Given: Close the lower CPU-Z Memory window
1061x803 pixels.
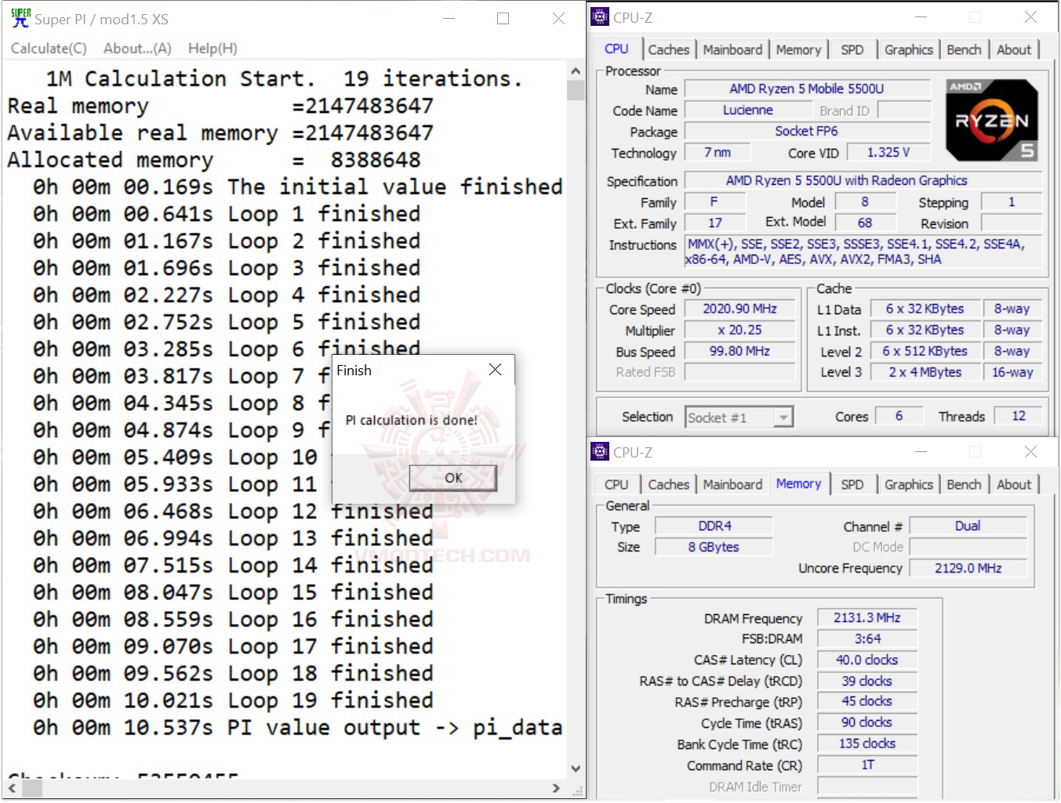Looking at the screenshot, I should click(1030, 451).
